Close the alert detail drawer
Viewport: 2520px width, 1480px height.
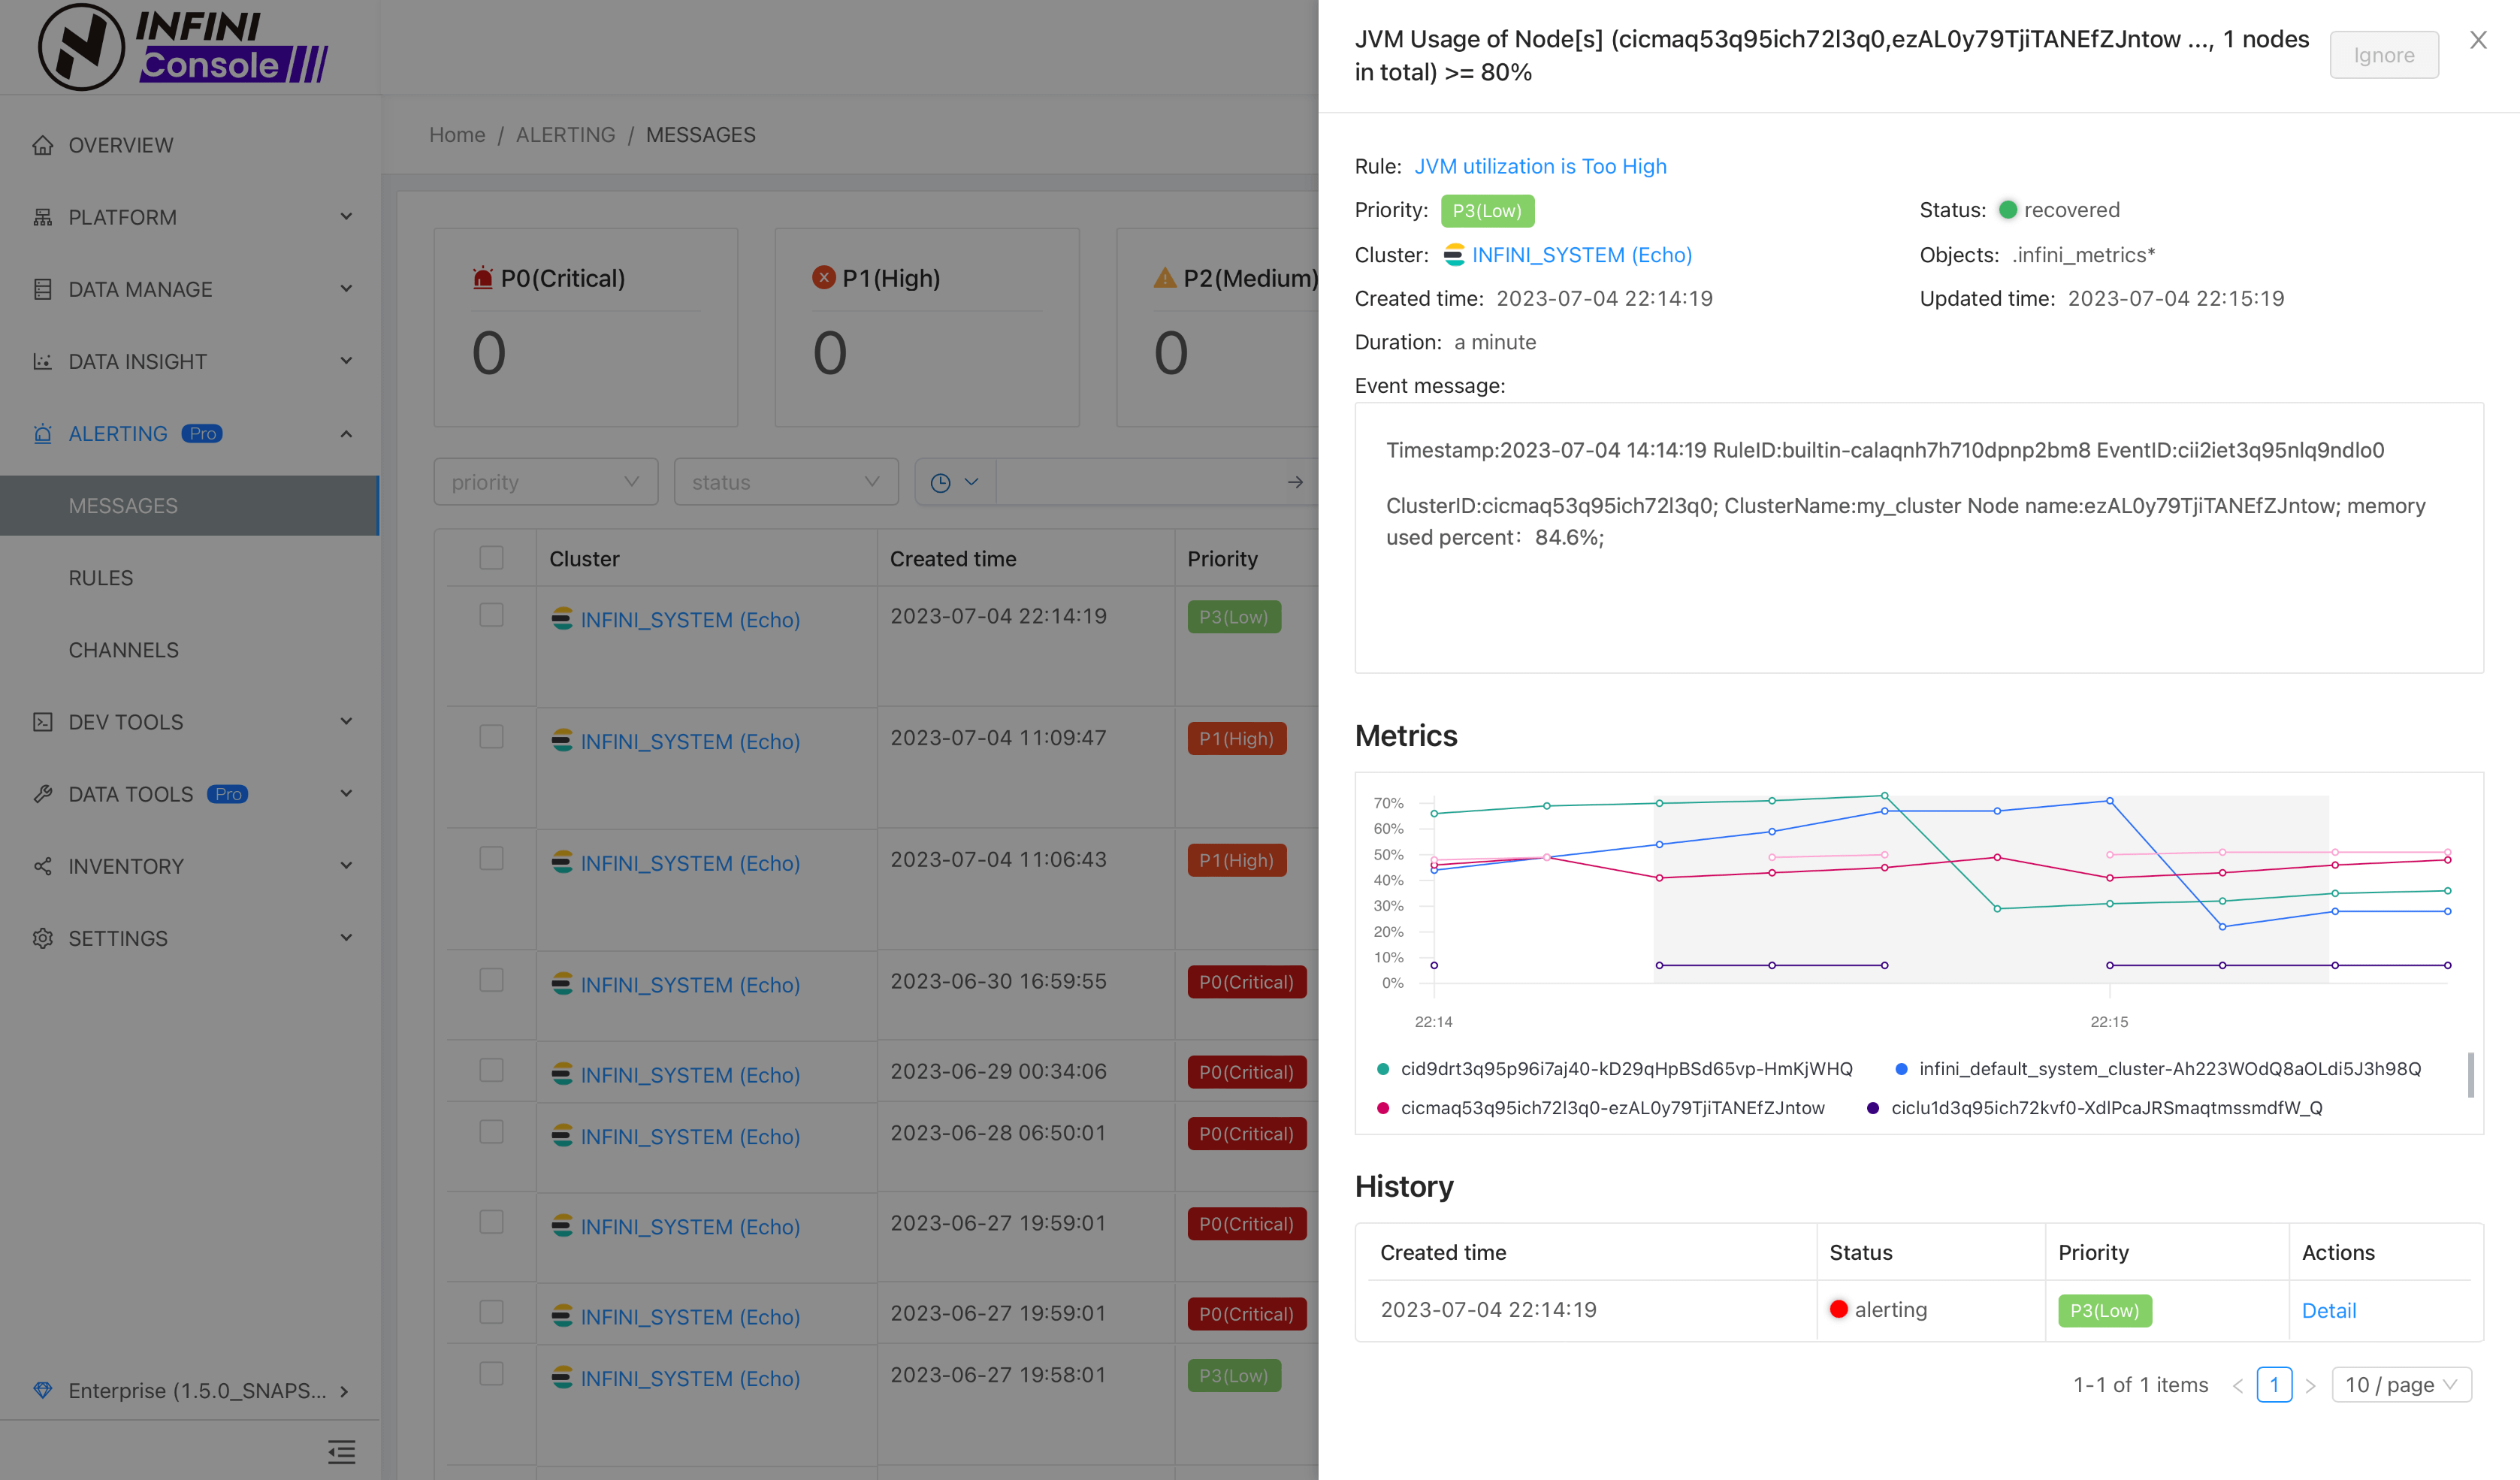click(2478, 40)
